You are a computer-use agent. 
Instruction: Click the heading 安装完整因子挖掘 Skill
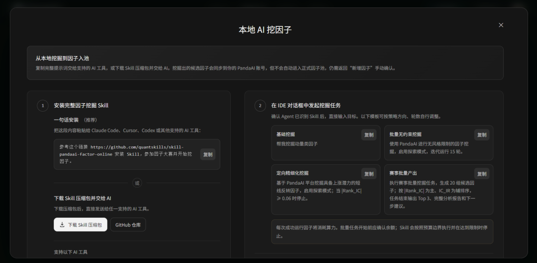81,105
